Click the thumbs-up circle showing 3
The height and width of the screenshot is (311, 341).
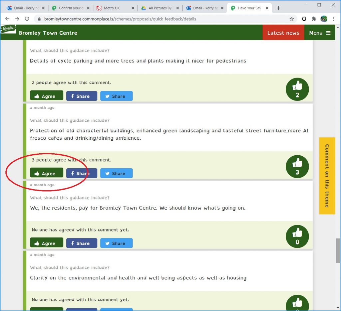coord(297,167)
